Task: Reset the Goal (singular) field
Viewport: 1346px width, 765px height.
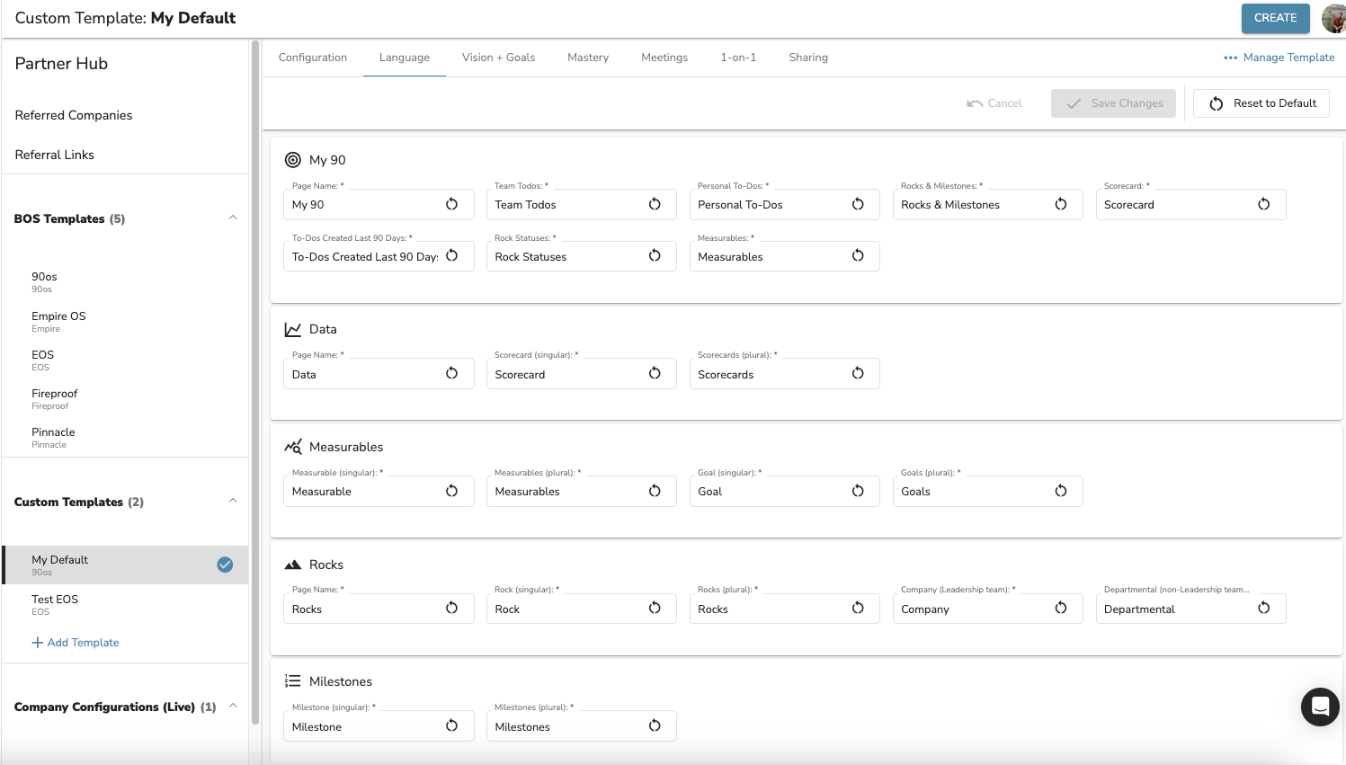Action: click(x=859, y=491)
